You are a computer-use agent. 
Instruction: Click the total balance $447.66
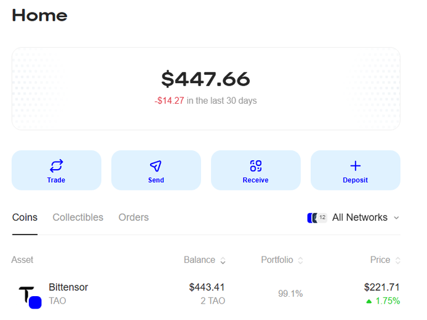coord(205,79)
